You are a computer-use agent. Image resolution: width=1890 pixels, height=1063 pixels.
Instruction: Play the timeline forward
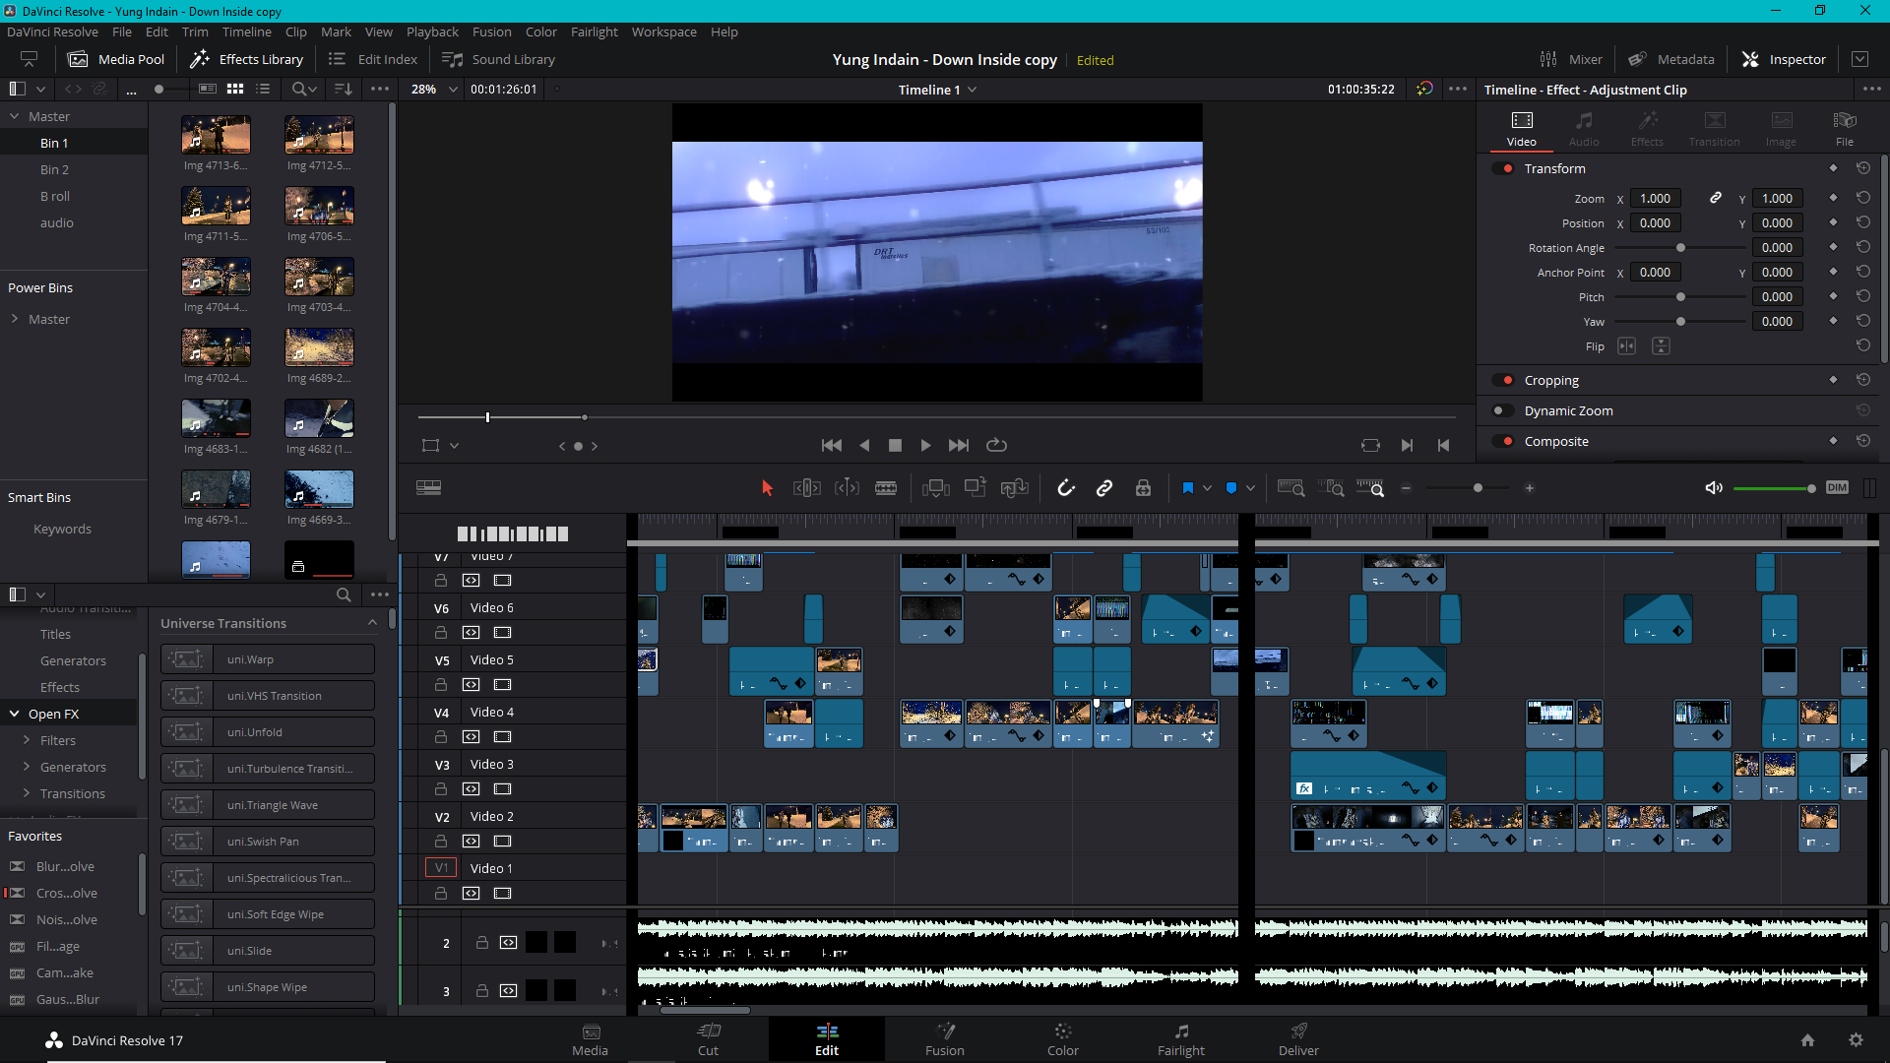pos(925,446)
